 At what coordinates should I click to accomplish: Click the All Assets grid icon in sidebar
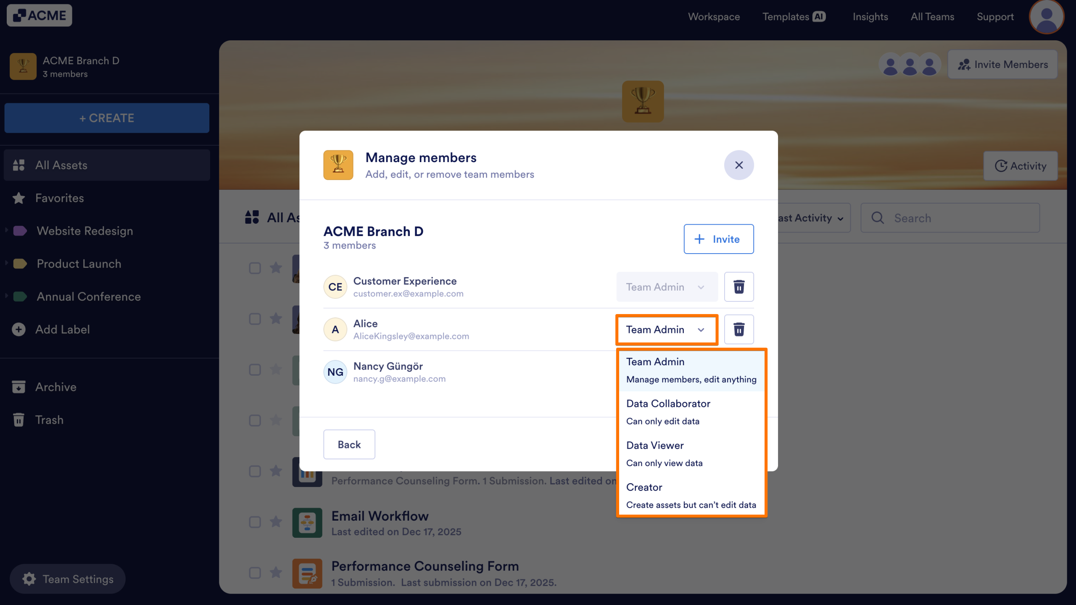coord(18,165)
